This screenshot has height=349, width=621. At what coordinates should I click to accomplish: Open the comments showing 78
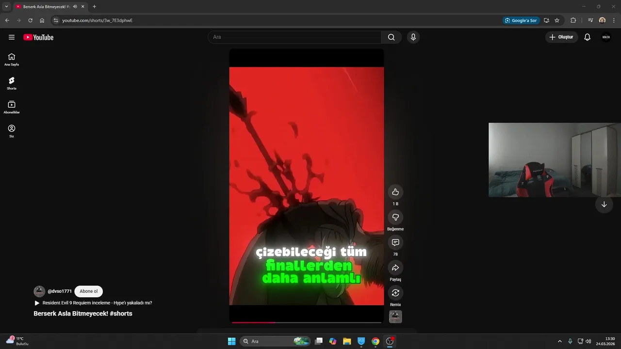click(395, 242)
